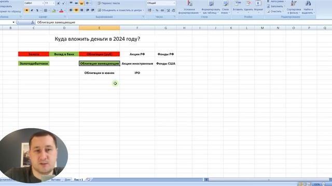Viewport: 332px width, 186px height.
Task: Select the Золотодобытчики cell
Action: point(34,64)
